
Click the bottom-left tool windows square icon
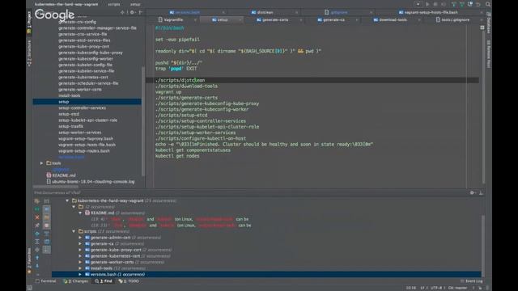30,288
